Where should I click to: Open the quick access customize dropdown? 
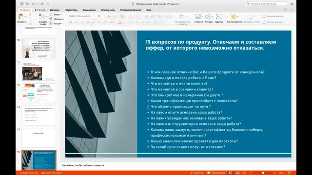click(48, 4)
